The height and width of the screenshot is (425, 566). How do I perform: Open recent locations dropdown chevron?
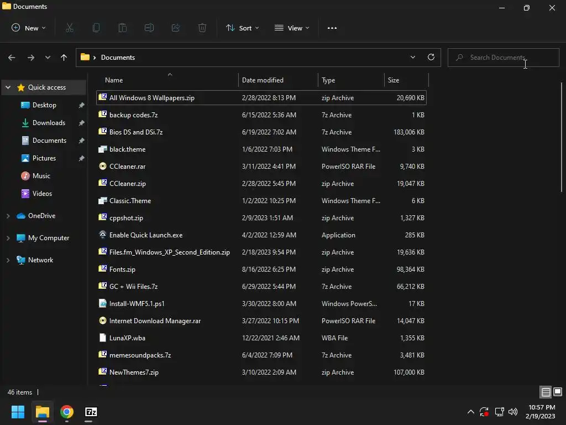[x=48, y=58]
